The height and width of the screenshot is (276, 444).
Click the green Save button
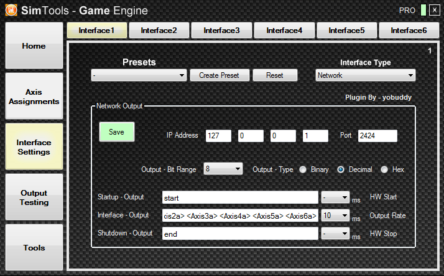[x=117, y=132]
